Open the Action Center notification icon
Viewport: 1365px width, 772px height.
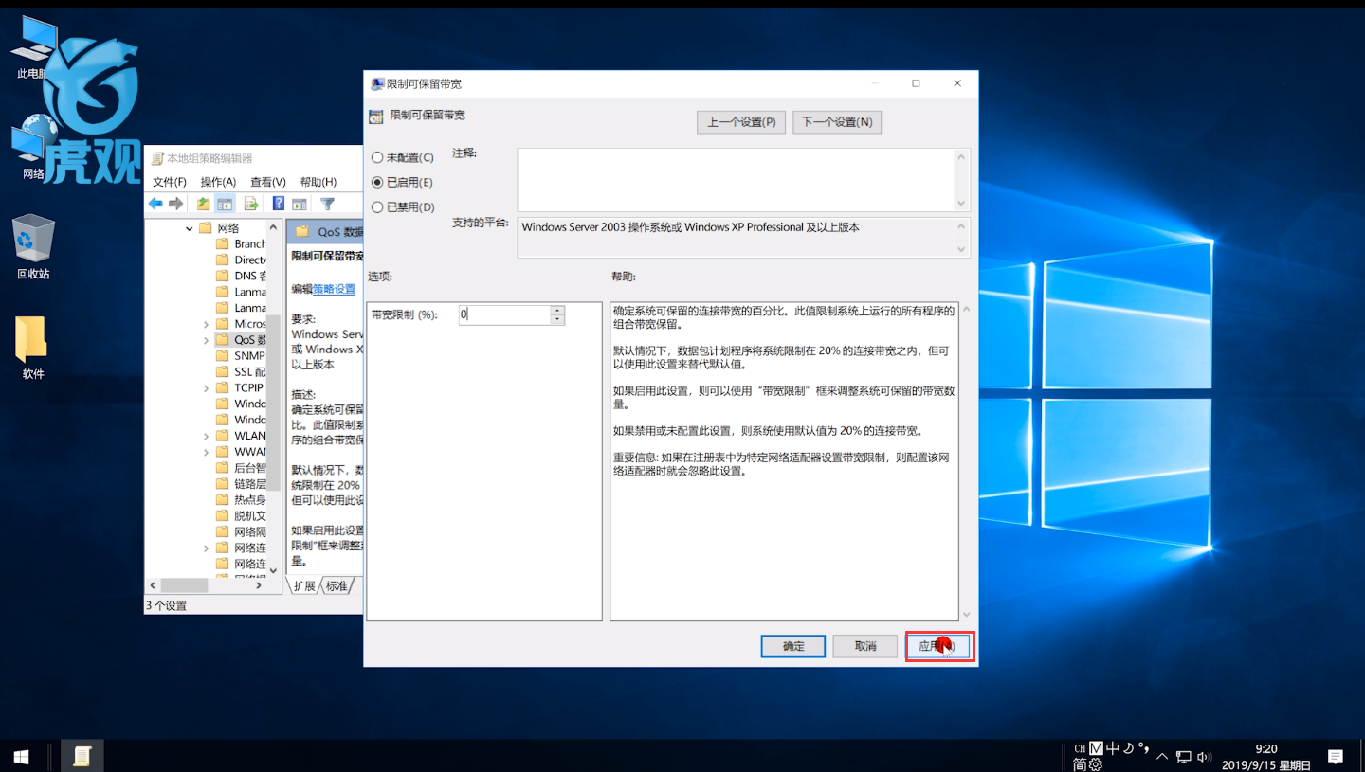click(1336, 756)
